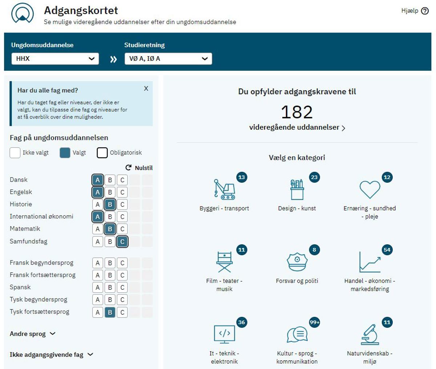Open the Studieretning VØ A, IØ A dropdown
The image size is (436, 369).
click(168, 59)
